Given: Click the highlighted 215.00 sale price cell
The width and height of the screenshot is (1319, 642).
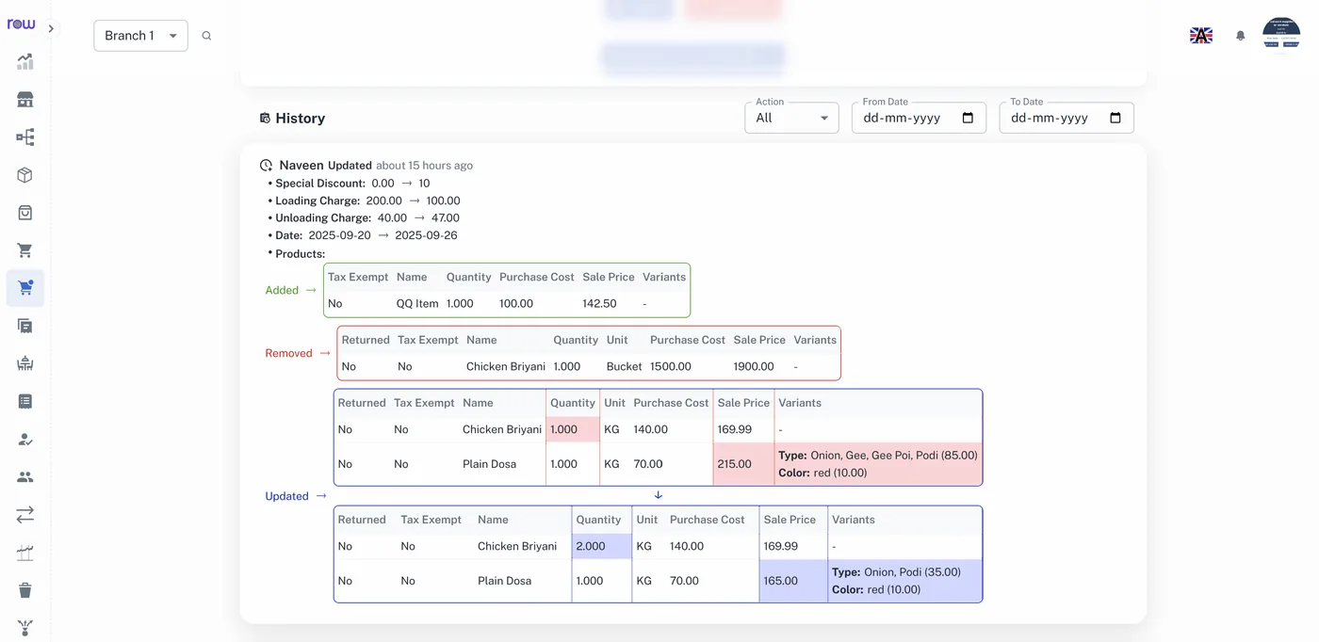Looking at the screenshot, I should coord(744,464).
